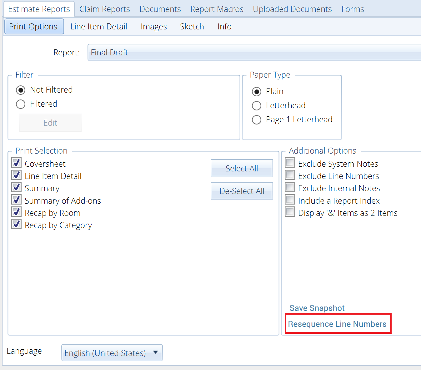Open the Report dropdown showing Final Draft
Viewport: 421px width, 370px height.
(x=254, y=53)
